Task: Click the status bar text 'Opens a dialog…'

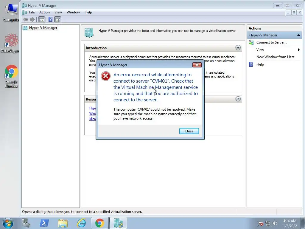Action: click(82, 212)
